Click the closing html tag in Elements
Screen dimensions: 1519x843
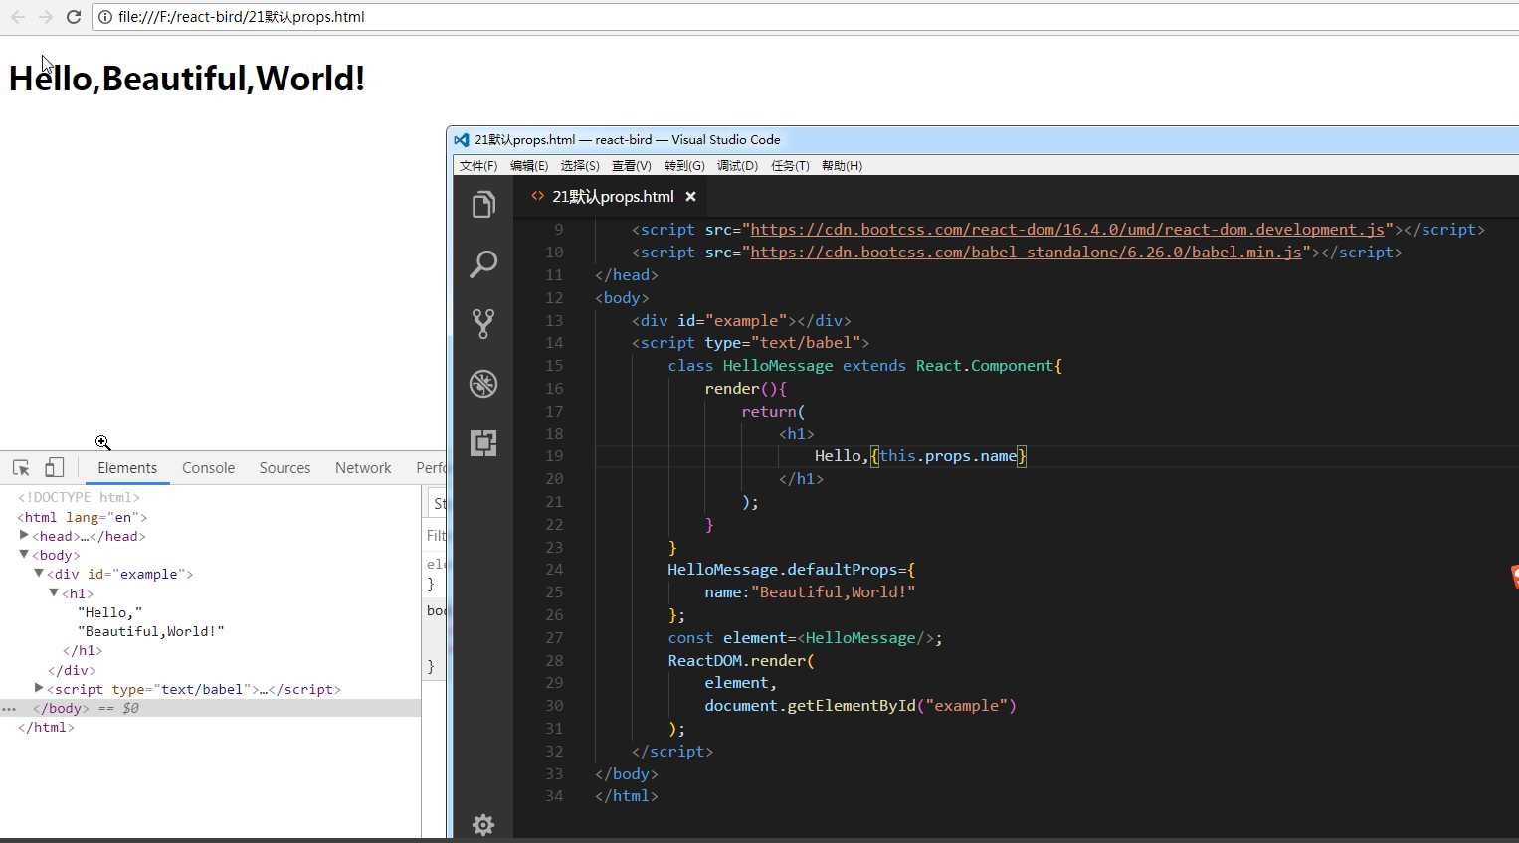(x=46, y=727)
